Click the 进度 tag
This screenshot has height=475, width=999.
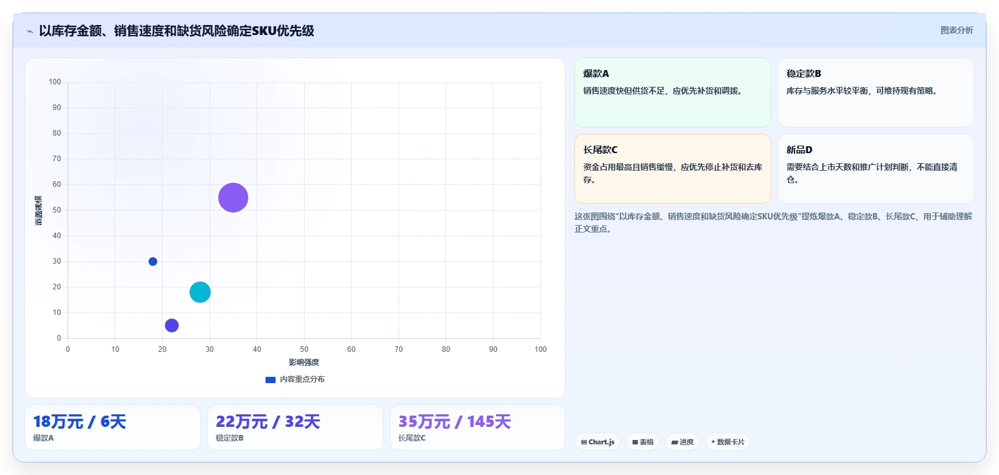(x=682, y=442)
